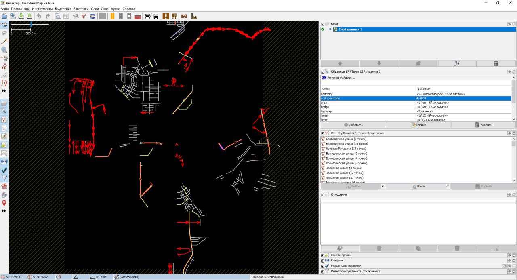Open the 'Инструменты' menu
Viewport: 517px width, 280px height.
tap(42, 8)
